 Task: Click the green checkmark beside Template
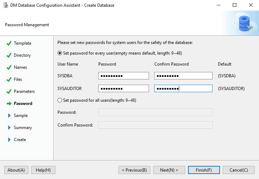click(9, 43)
